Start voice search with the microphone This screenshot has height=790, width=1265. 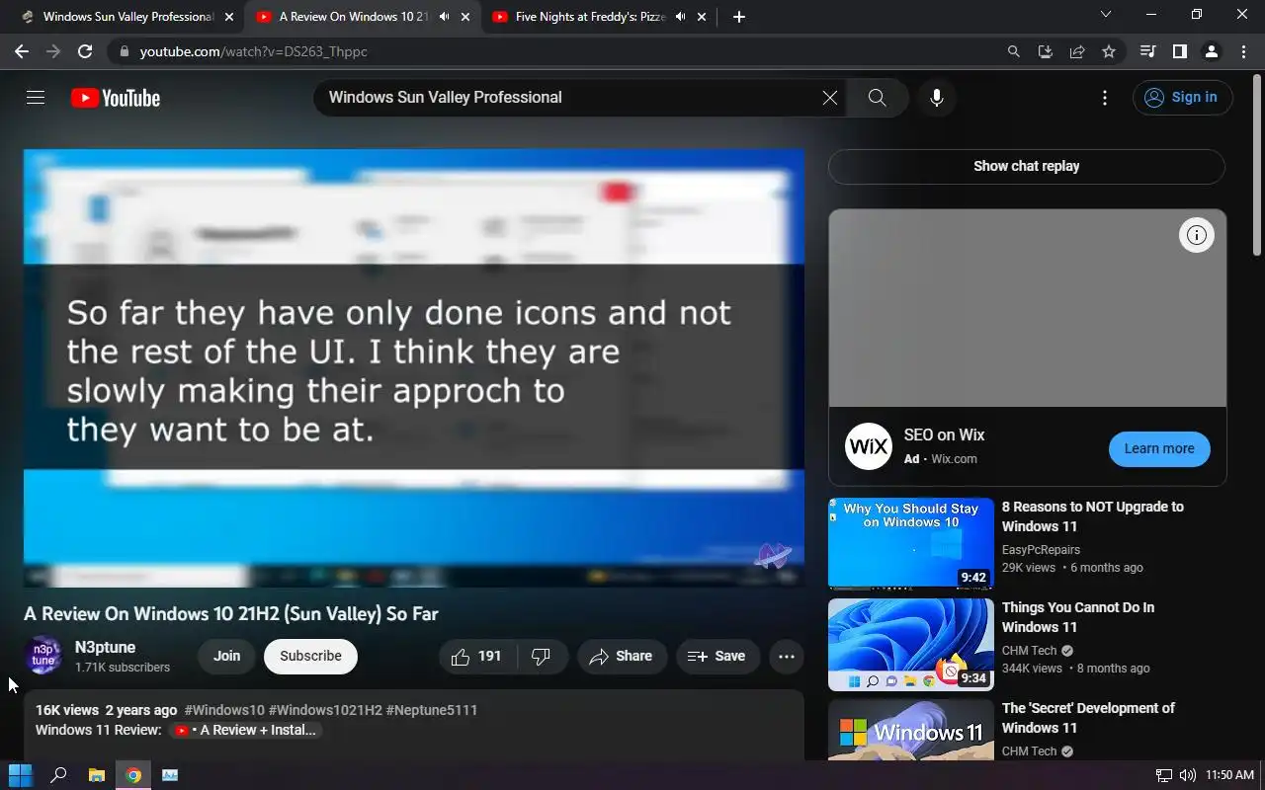click(937, 98)
